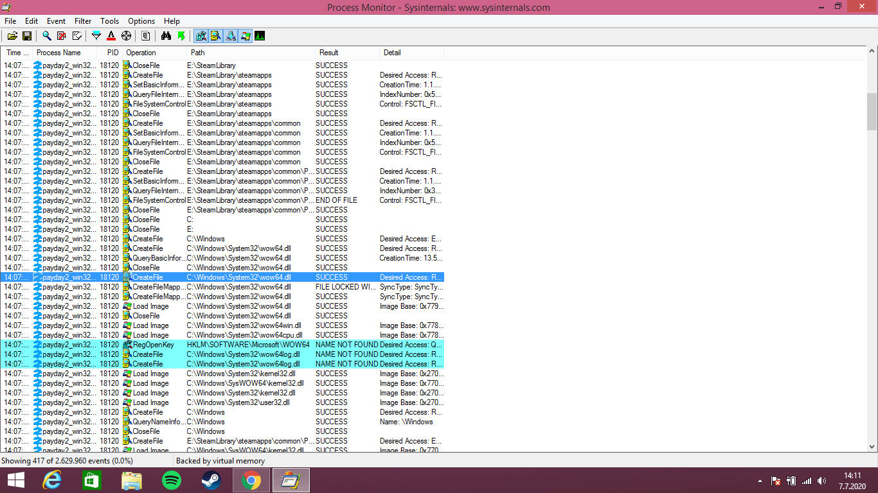
Task: Open Windows Store from the taskbar
Action: (x=91, y=480)
